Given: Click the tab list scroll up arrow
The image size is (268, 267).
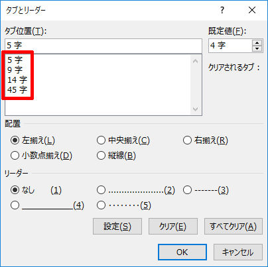Looking at the screenshot, I should pos(195,61).
